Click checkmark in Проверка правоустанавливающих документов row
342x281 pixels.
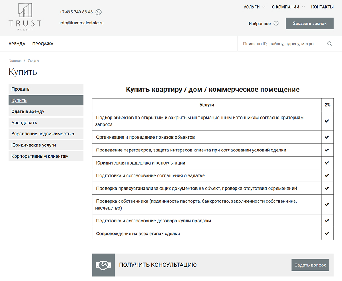point(327,188)
